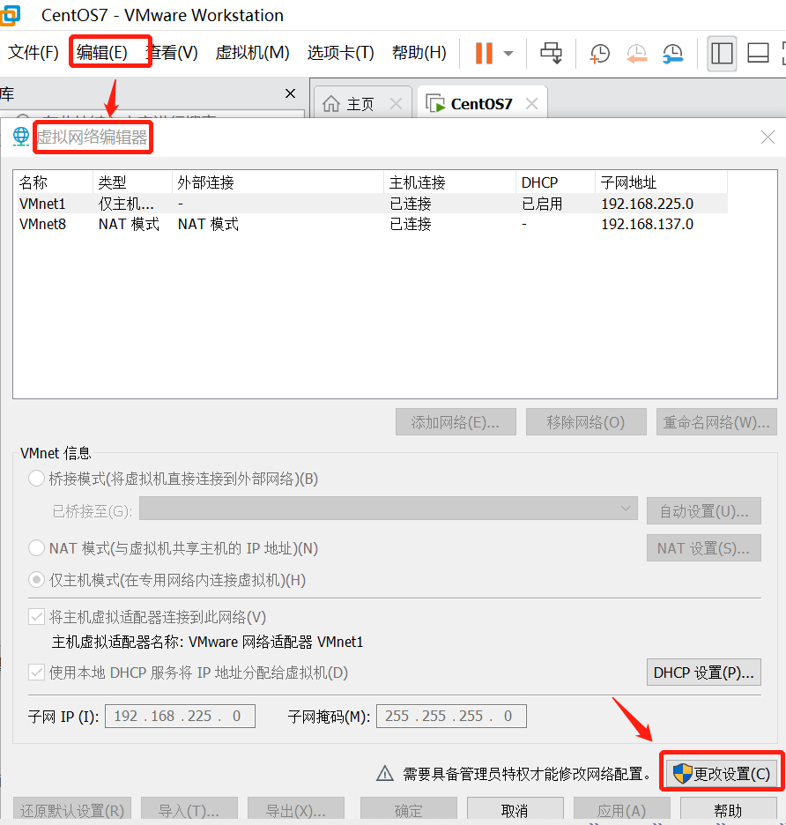Close the virtual network editor dialog
Viewport: 786px width, 825px height.
[767, 137]
